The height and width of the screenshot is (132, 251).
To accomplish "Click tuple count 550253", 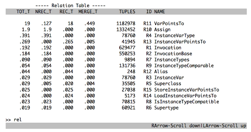I will tap(127, 54).
